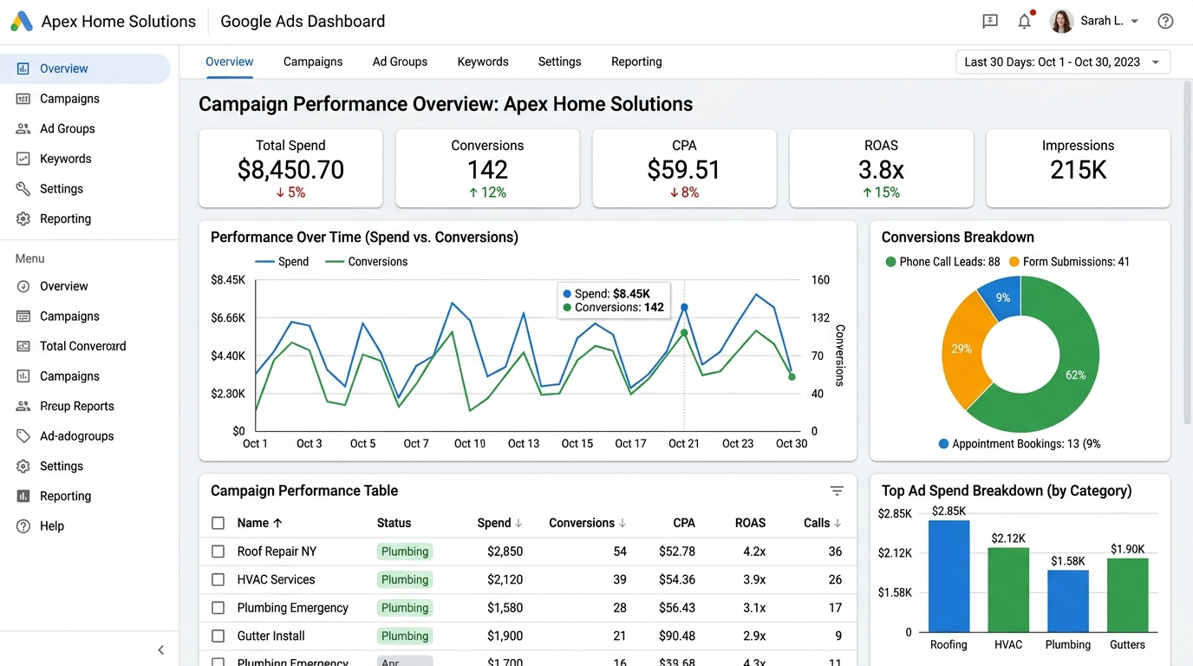
Task: Click the green 62% donut segment
Action: [x=1076, y=375]
